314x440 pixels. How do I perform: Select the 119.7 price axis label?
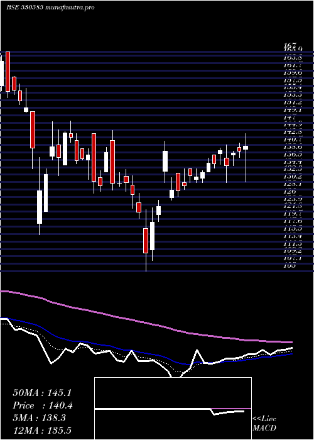pyautogui.click(x=293, y=214)
